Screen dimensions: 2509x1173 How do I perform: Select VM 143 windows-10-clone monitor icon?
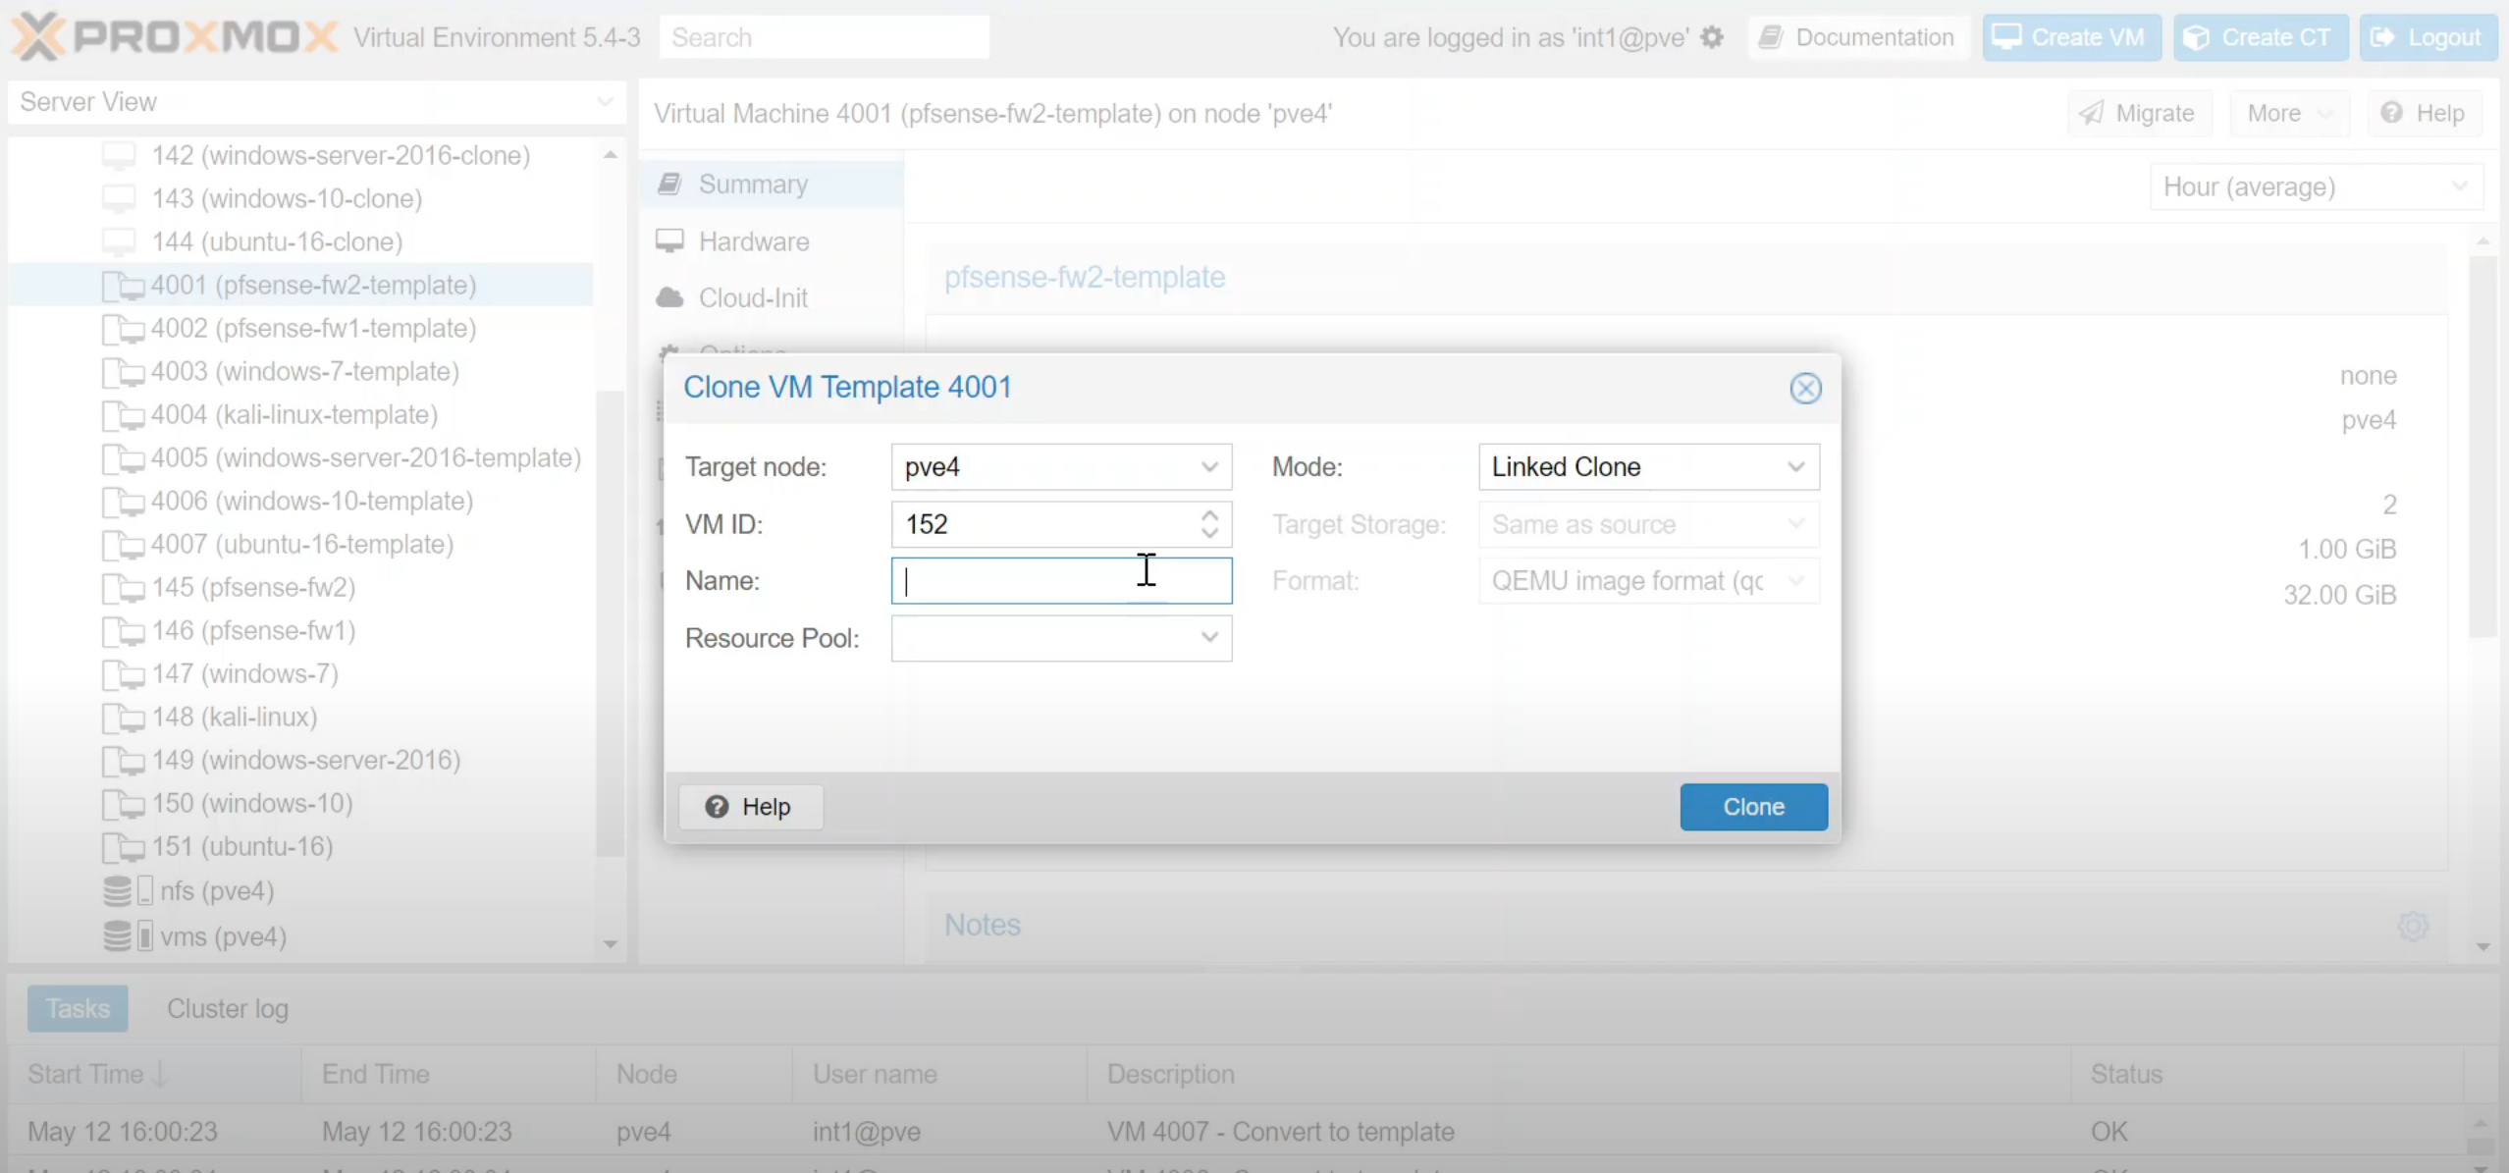point(119,198)
